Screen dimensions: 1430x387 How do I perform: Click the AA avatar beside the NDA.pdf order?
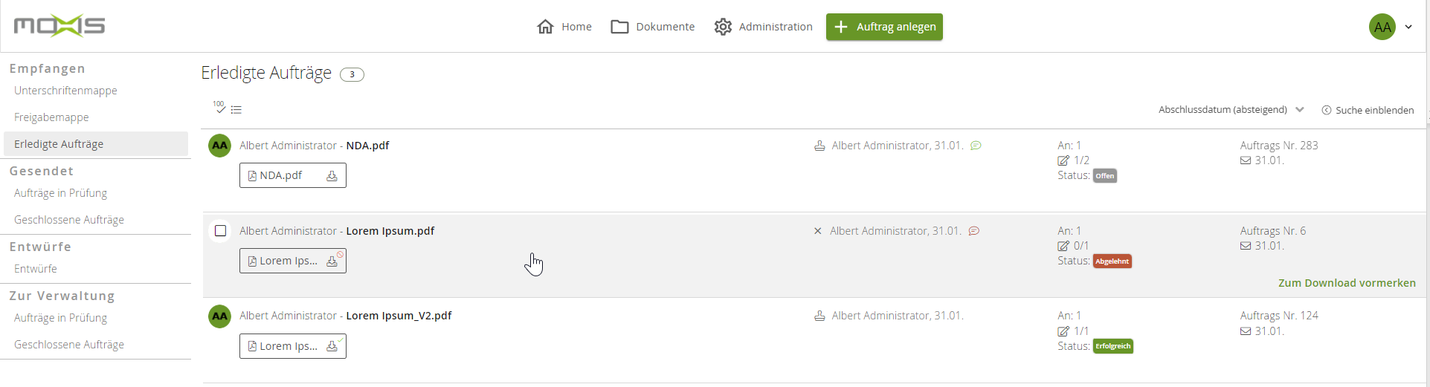(x=219, y=146)
